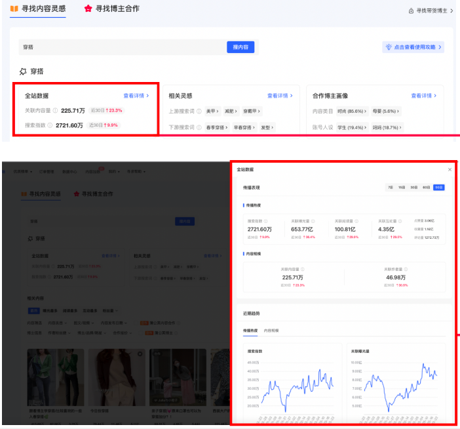The width and height of the screenshot is (460, 429).
Task: Open 查看详情 link in 合作博主画像 card
Action: (423, 96)
